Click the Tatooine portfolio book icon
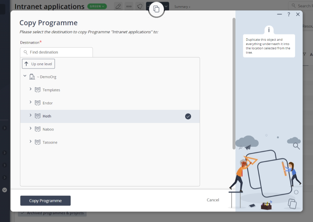 (x=38, y=142)
